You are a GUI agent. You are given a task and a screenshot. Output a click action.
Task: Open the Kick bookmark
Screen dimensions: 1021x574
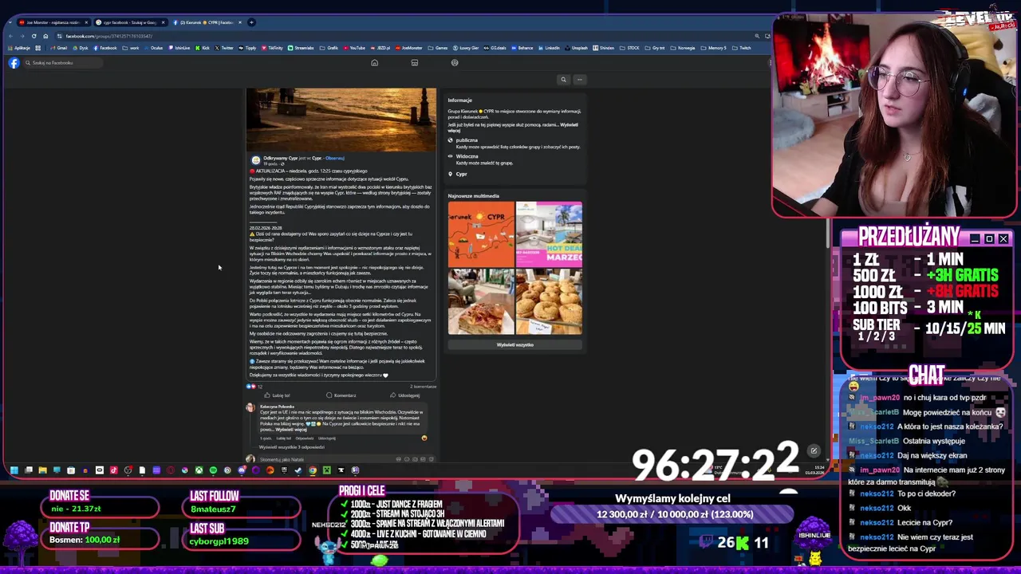(203, 48)
